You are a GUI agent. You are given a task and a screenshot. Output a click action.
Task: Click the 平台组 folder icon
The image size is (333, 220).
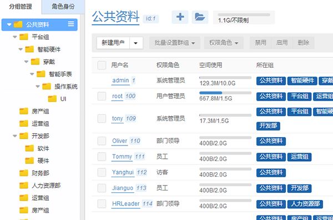(24, 37)
